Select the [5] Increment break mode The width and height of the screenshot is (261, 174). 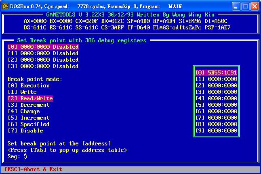(x=29, y=118)
